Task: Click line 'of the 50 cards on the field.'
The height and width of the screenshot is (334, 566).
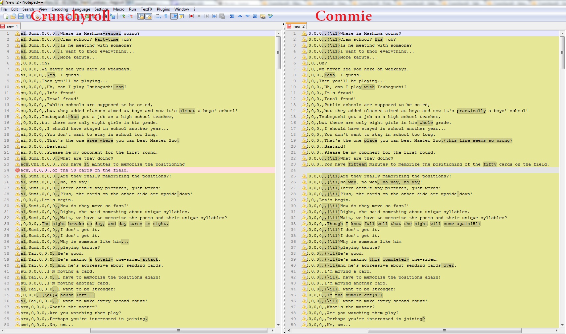Action: [90, 170]
